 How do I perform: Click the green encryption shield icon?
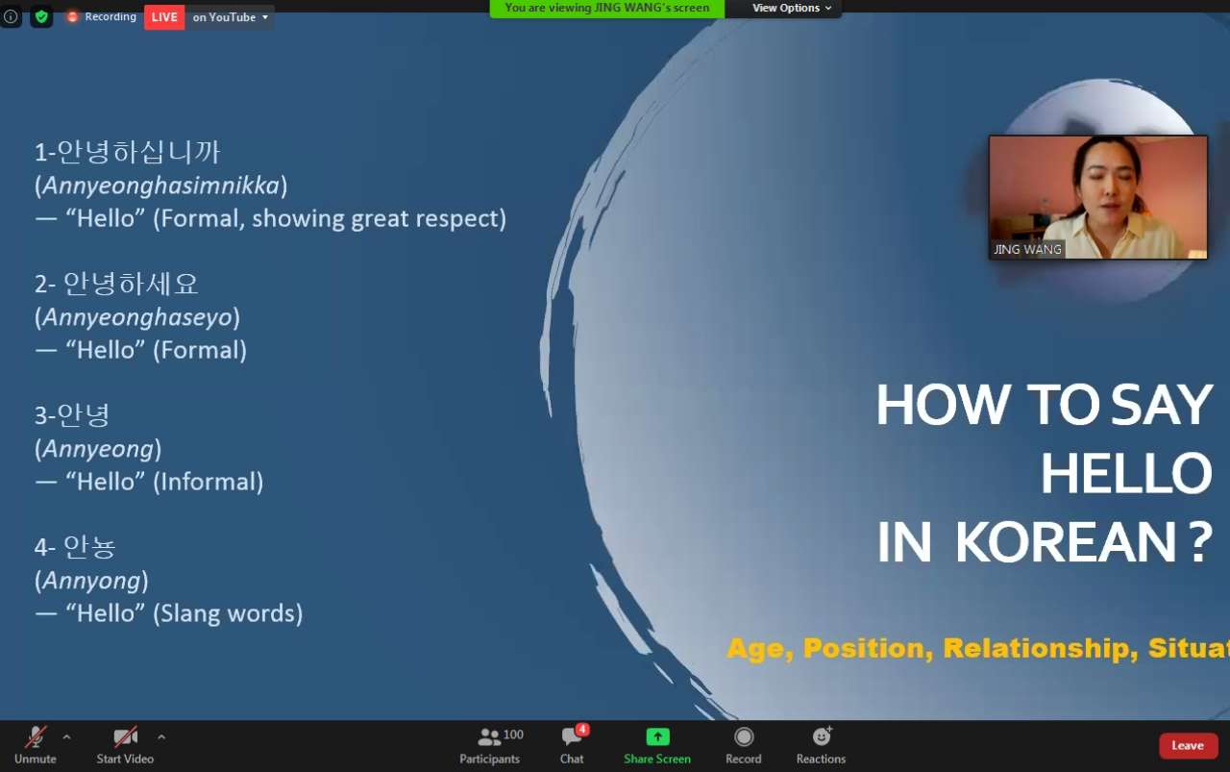tap(41, 16)
